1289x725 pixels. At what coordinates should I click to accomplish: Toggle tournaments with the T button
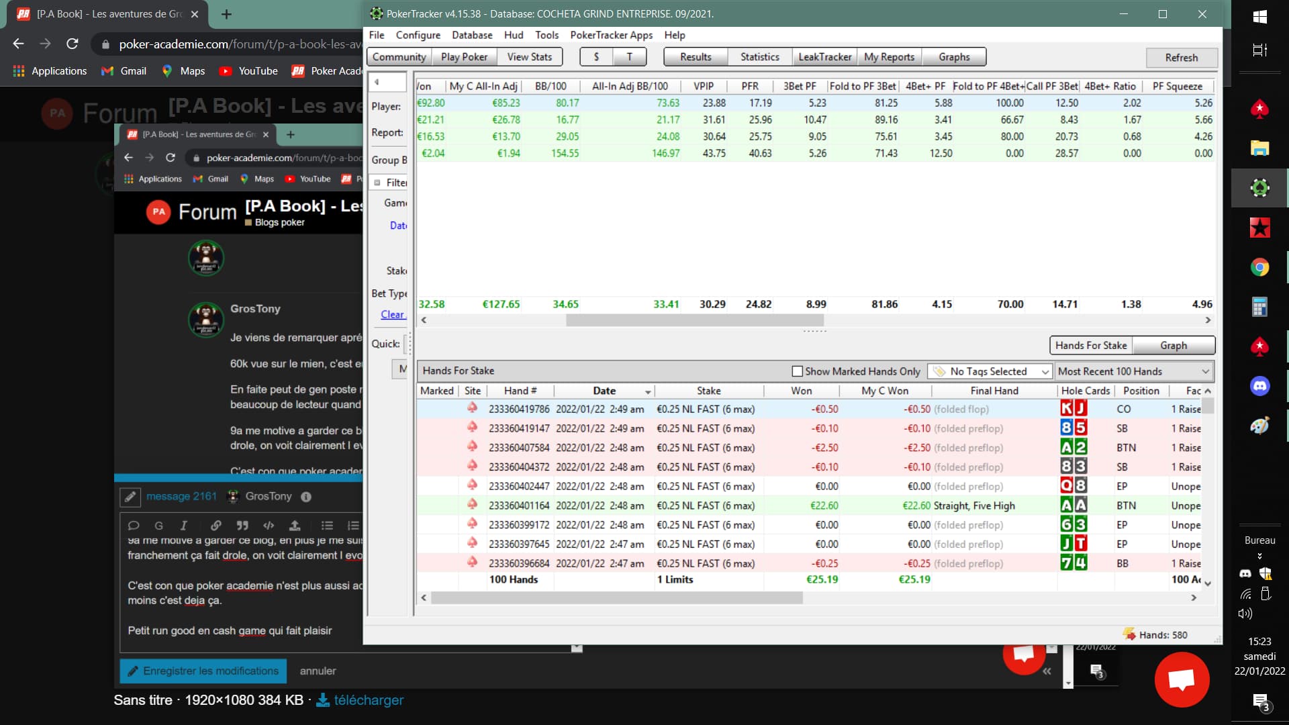[x=630, y=57]
